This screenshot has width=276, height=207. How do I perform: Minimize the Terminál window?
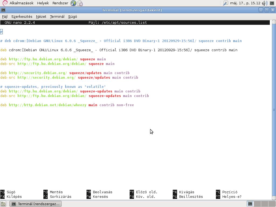click(x=261, y=10)
